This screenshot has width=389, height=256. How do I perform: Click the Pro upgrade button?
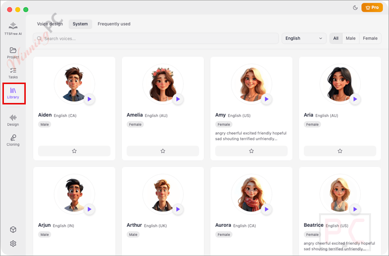372,7
